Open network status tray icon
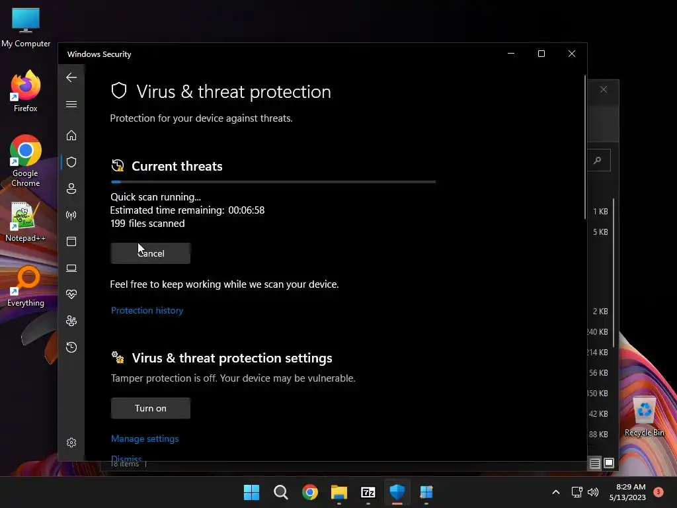Screen dimensions: 677x508 coord(577,492)
